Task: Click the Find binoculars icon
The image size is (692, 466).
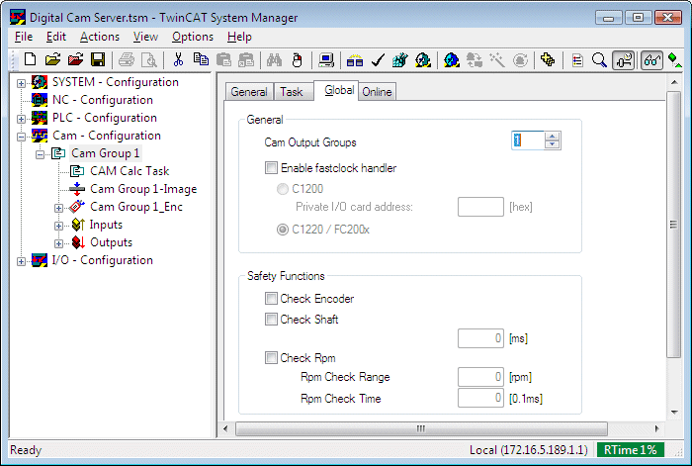Action: tap(274, 59)
